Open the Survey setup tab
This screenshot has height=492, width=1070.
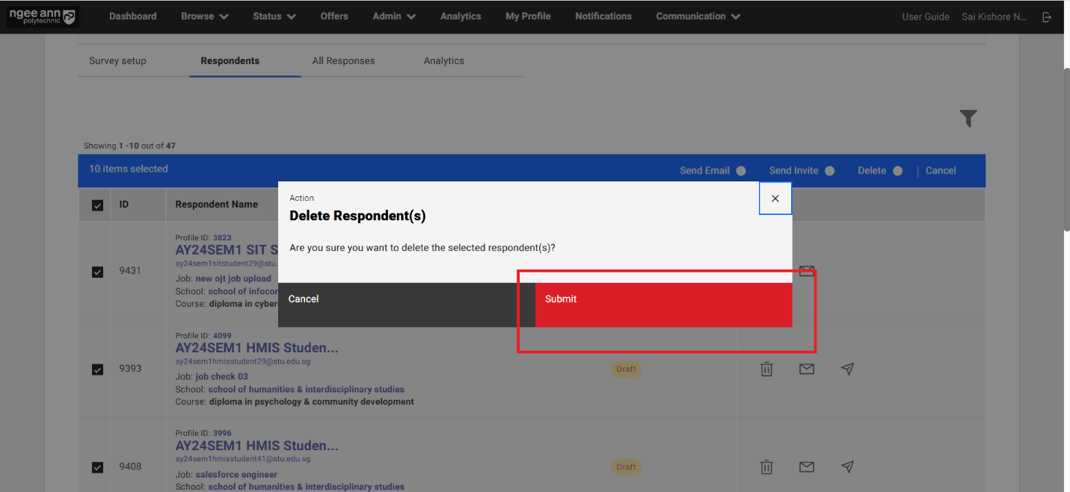click(117, 61)
